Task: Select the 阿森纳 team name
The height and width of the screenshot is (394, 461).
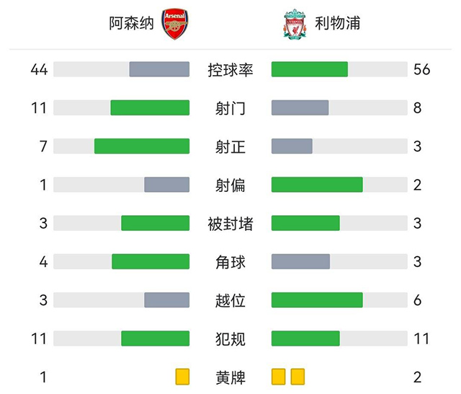Action: (x=131, y=23)
